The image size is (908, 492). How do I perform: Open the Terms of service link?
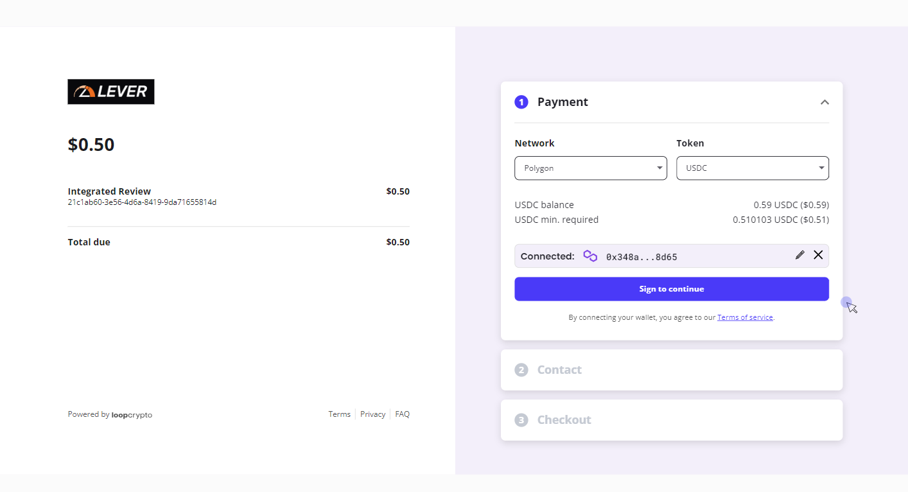(745, 317)
